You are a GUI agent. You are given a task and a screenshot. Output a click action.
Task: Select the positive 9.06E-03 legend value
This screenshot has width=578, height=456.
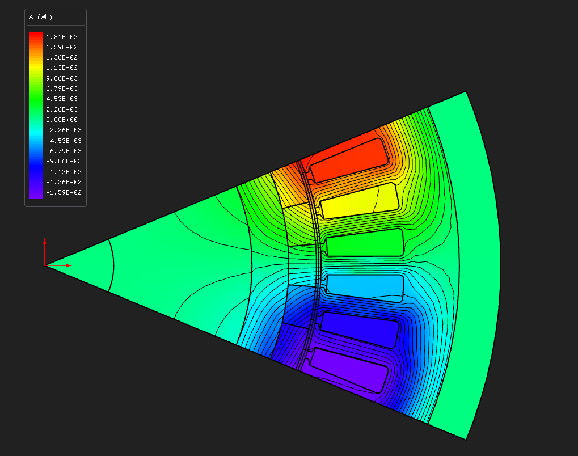coord(62,78)
